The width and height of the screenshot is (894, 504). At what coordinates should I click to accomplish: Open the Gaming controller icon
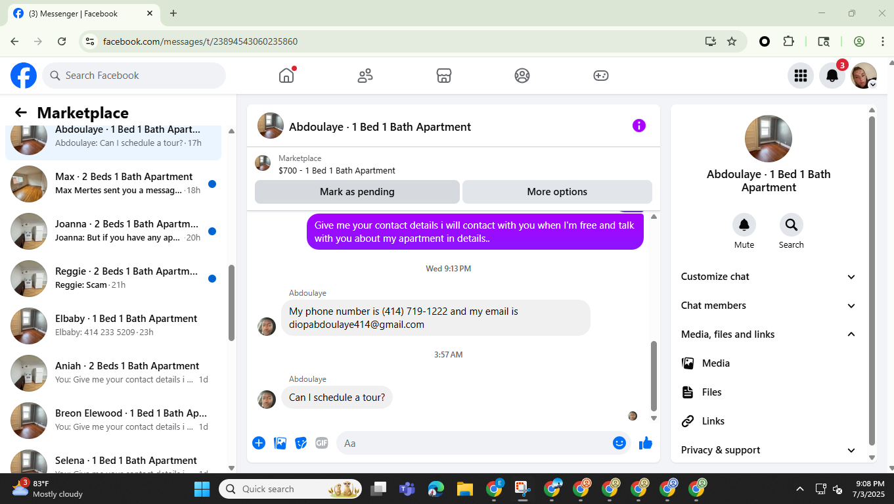601,76
